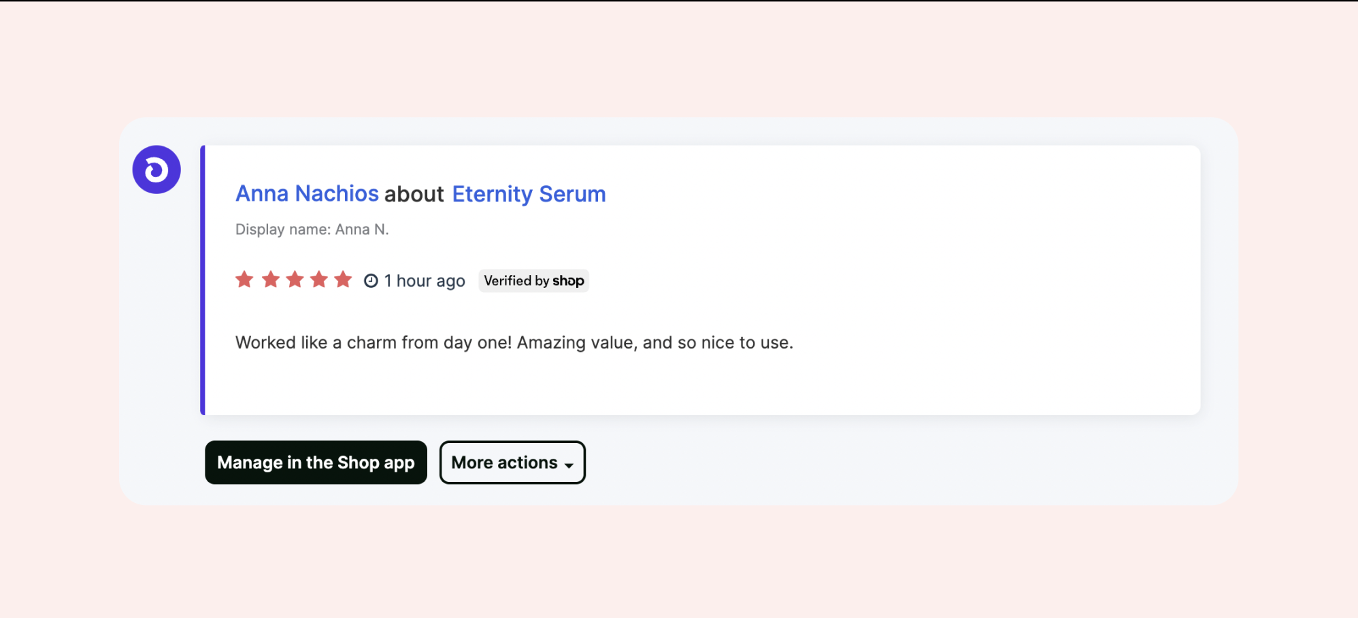
Task: Click the Verified by shop badge
Action: [533, 280]
